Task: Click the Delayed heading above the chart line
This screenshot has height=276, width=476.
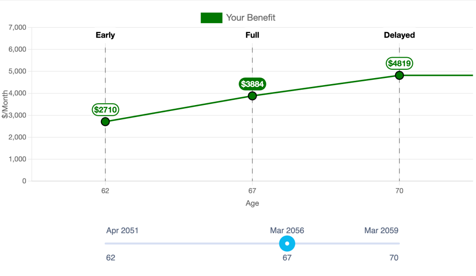Action: coord(399,35)
